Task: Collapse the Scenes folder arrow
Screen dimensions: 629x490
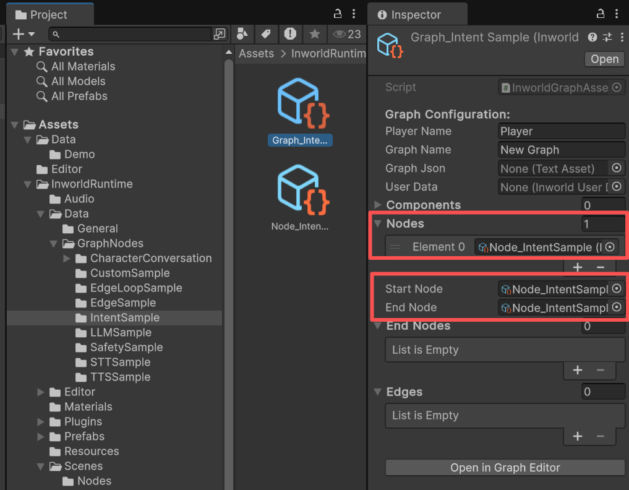Action: 41,466
